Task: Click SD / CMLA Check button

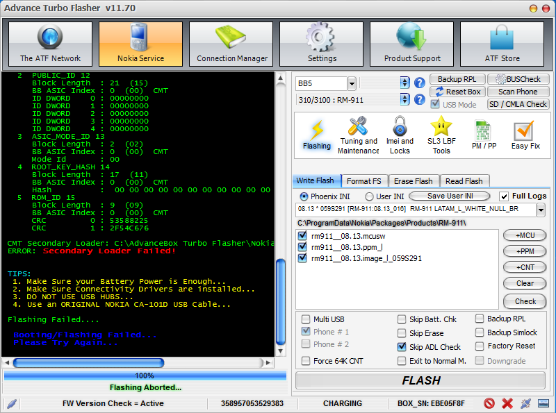Action: click(518, 104)
